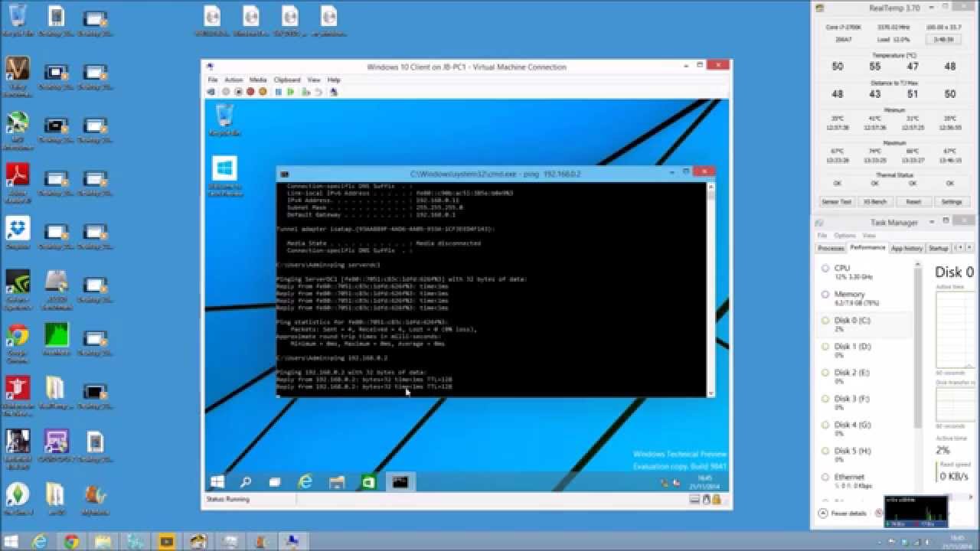
Task: Open the Clipboard menu in Virtual Machine Connection
Action: tap(287, 80)
